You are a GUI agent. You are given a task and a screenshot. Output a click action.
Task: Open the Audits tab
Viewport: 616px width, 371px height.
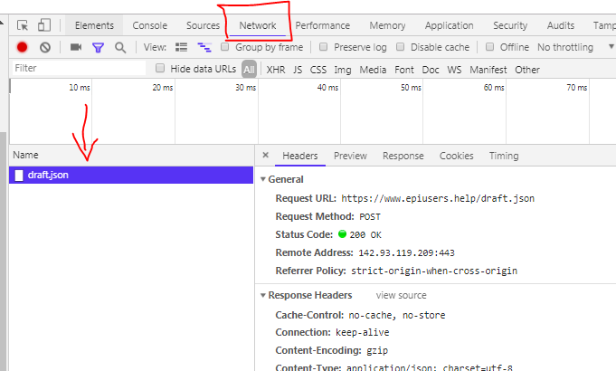click(x=561, y=25)
